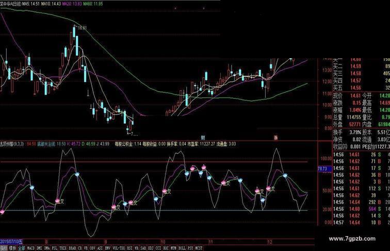Select the 买五 bid row at 14.56
Image resolution: width=390 pixels, height=251 pixels.
tap(361, 88)
